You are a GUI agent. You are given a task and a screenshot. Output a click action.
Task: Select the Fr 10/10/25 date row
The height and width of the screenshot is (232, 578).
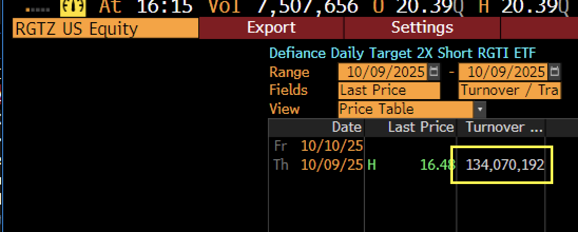[x=319, y=147]
